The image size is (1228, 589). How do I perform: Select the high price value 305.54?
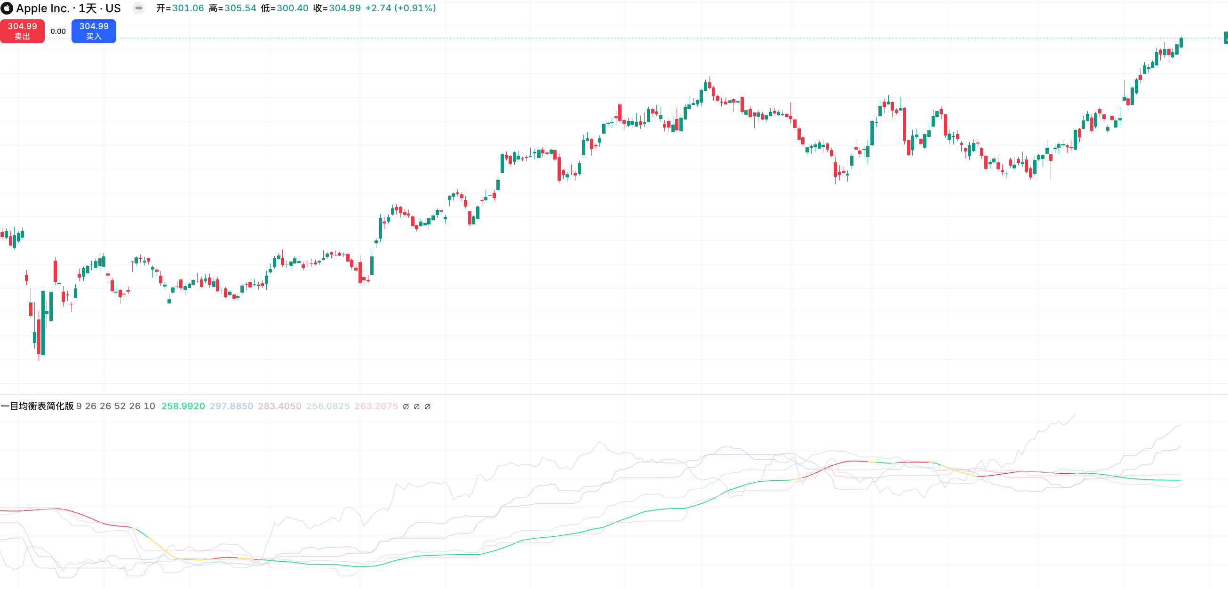click(x=240, y=8)
